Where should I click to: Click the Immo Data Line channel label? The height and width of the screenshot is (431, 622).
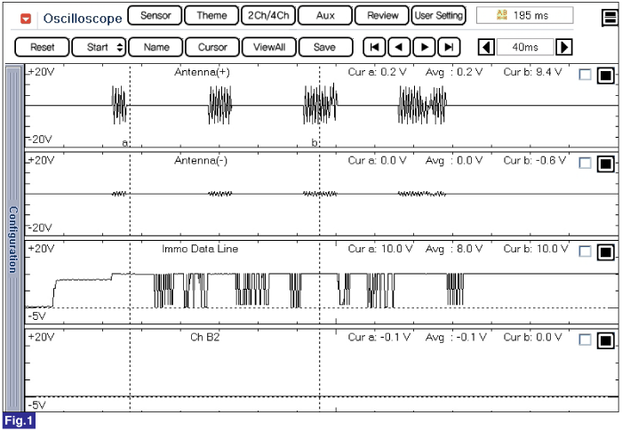coord(200,249)
